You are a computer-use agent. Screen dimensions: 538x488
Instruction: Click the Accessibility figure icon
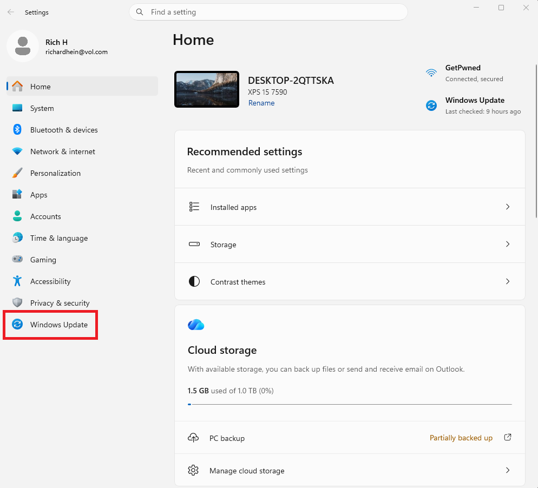click(x=17, y=281)
